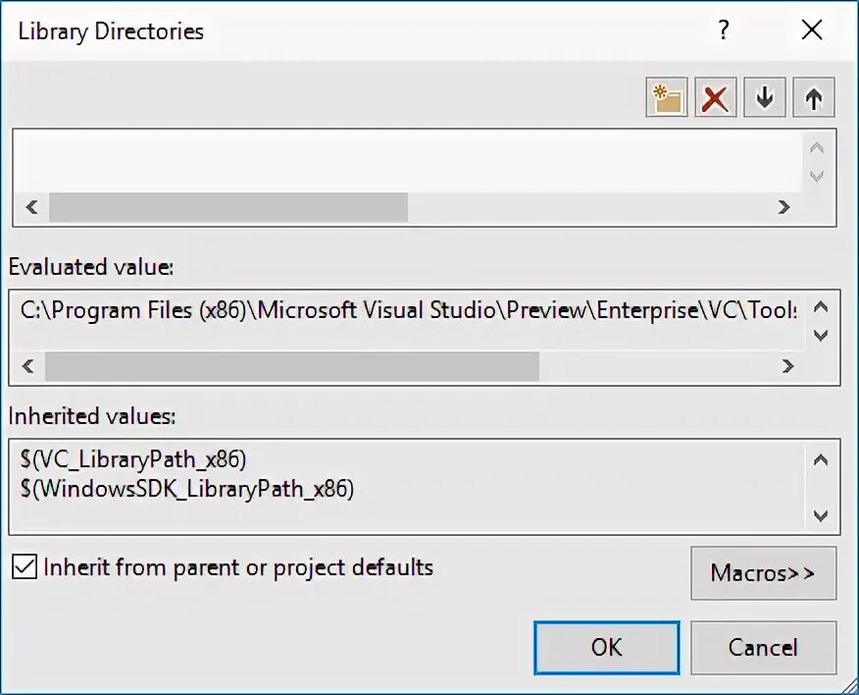Select the $(VC_LibraryPath_x86) inherited entry
The height and width of the screenshot is (695, 859).
pos(133,459)
